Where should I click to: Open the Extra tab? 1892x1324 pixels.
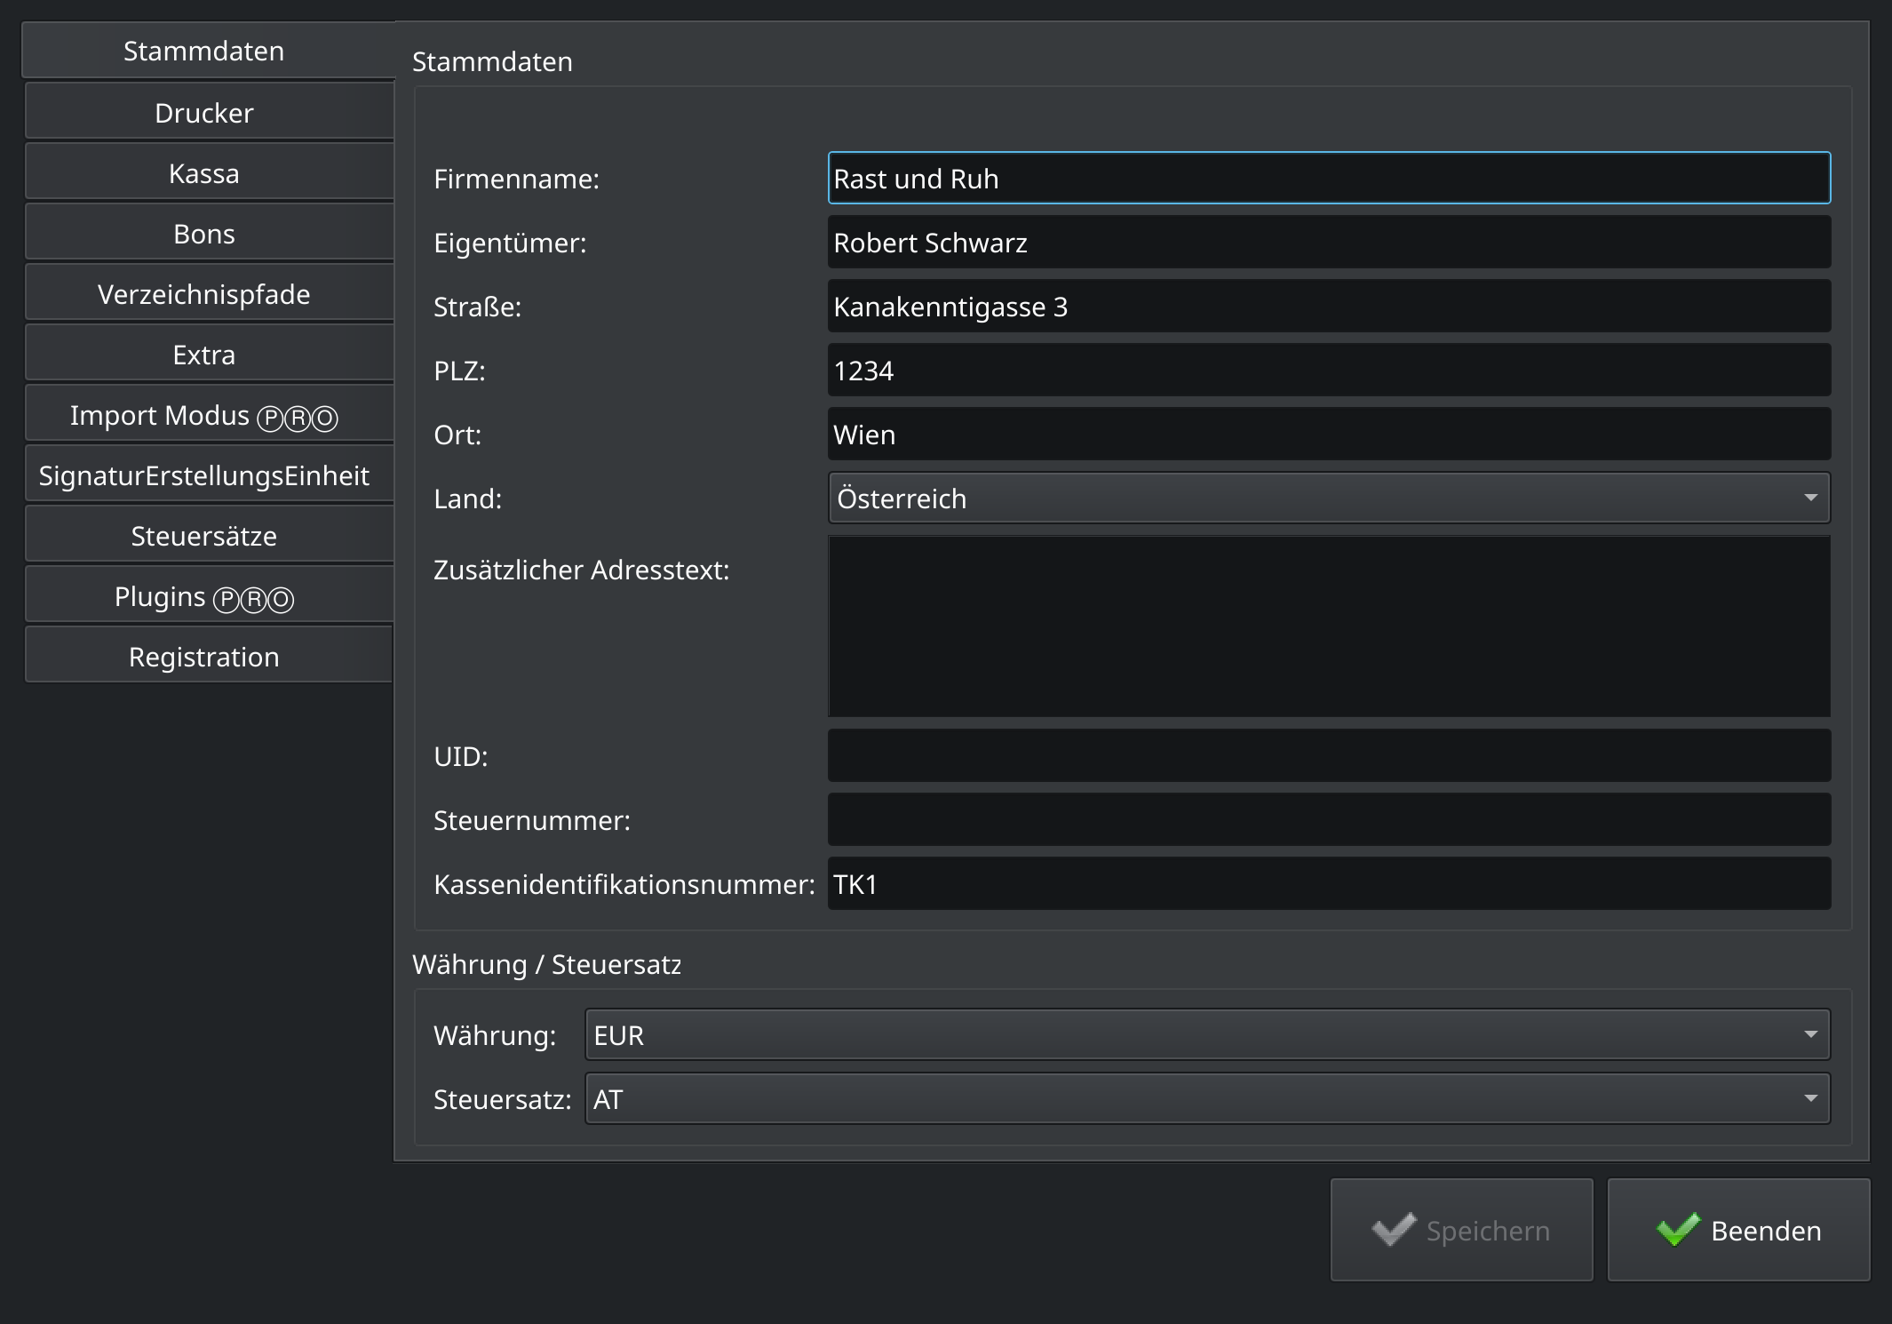click(x=210, y=354)
